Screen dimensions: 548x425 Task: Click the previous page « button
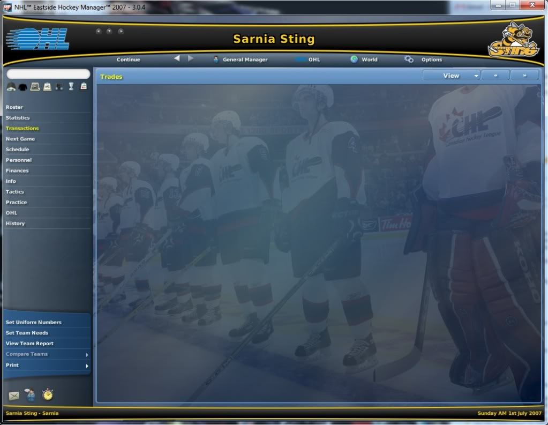pos(496,76)
